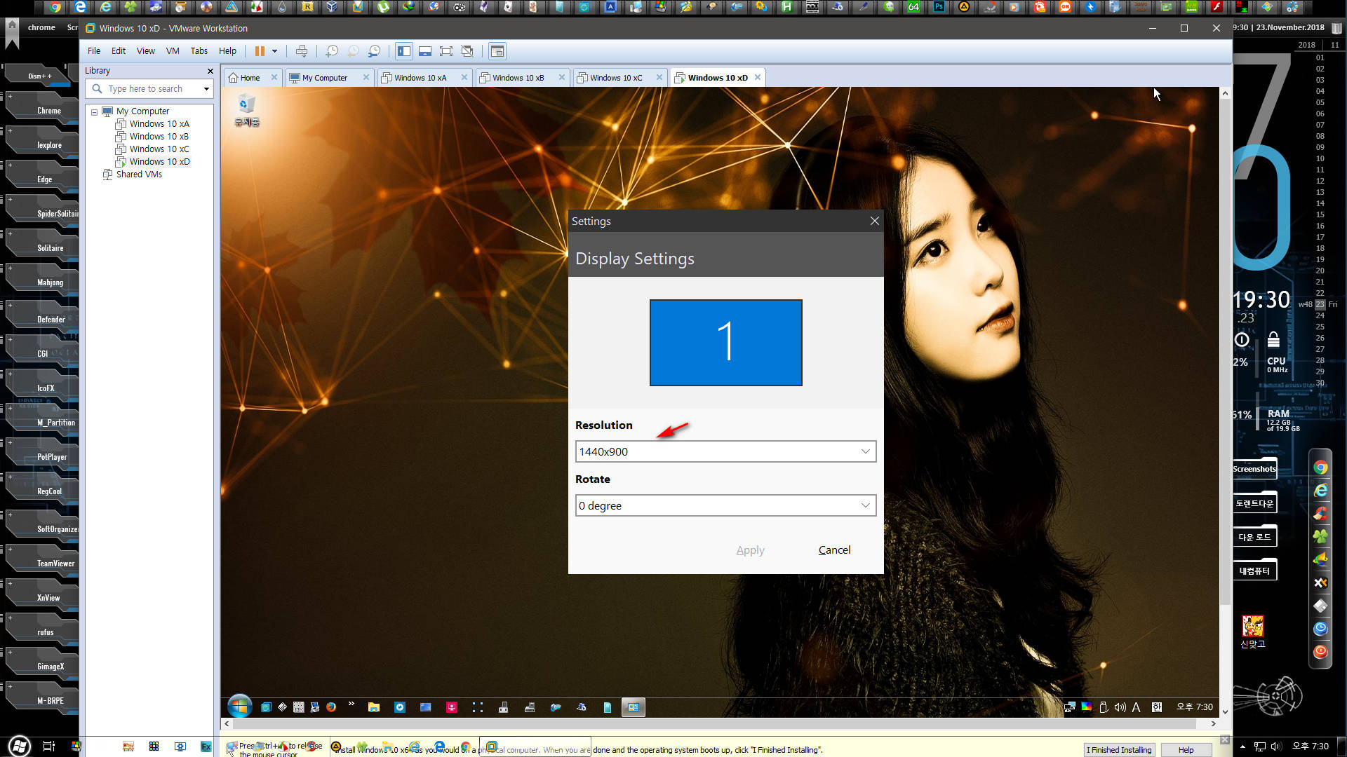
Task: Open the power options dropdown arrow beside pause
Action: [x=274, y=51]
